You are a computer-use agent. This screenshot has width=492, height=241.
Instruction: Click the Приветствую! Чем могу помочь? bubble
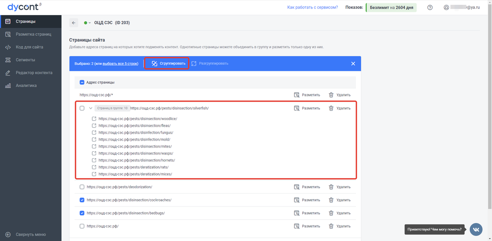coord(435,229)
